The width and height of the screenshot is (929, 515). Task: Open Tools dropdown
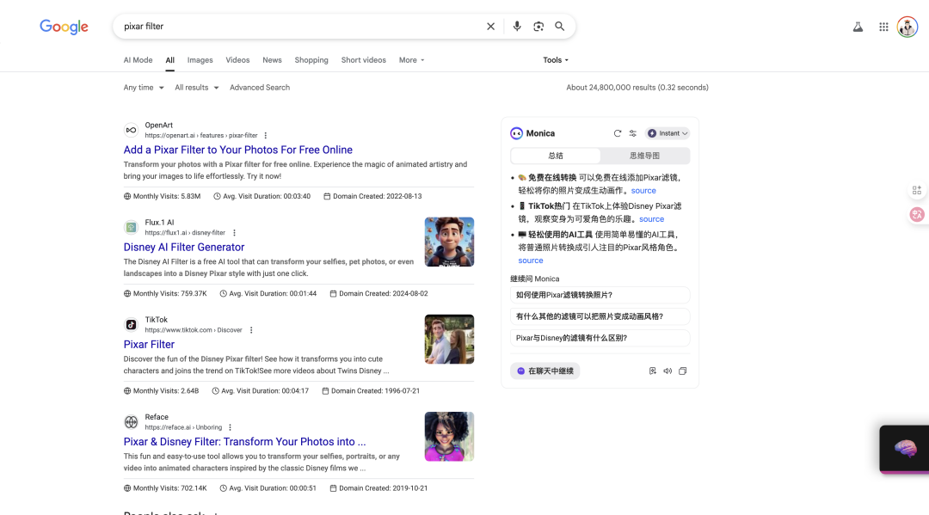click(x=556, y=60)
